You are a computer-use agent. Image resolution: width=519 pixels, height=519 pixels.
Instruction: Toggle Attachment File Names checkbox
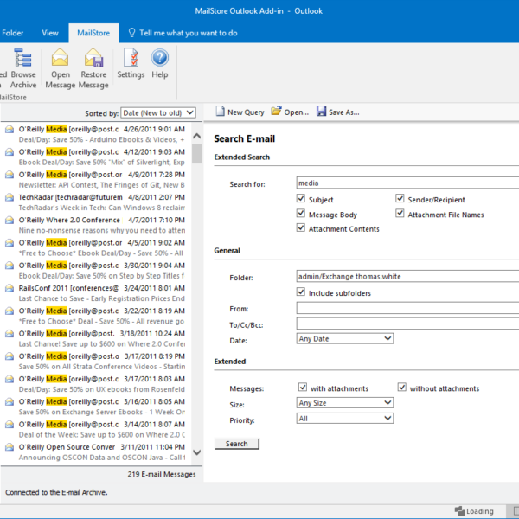coord(400,213)
